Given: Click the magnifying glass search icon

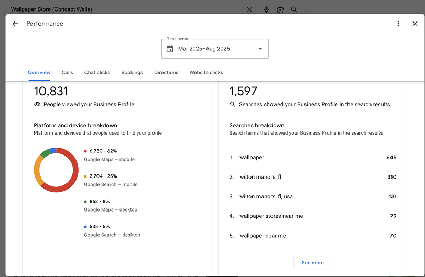Looking at the screenshot, I should (294, 9).
